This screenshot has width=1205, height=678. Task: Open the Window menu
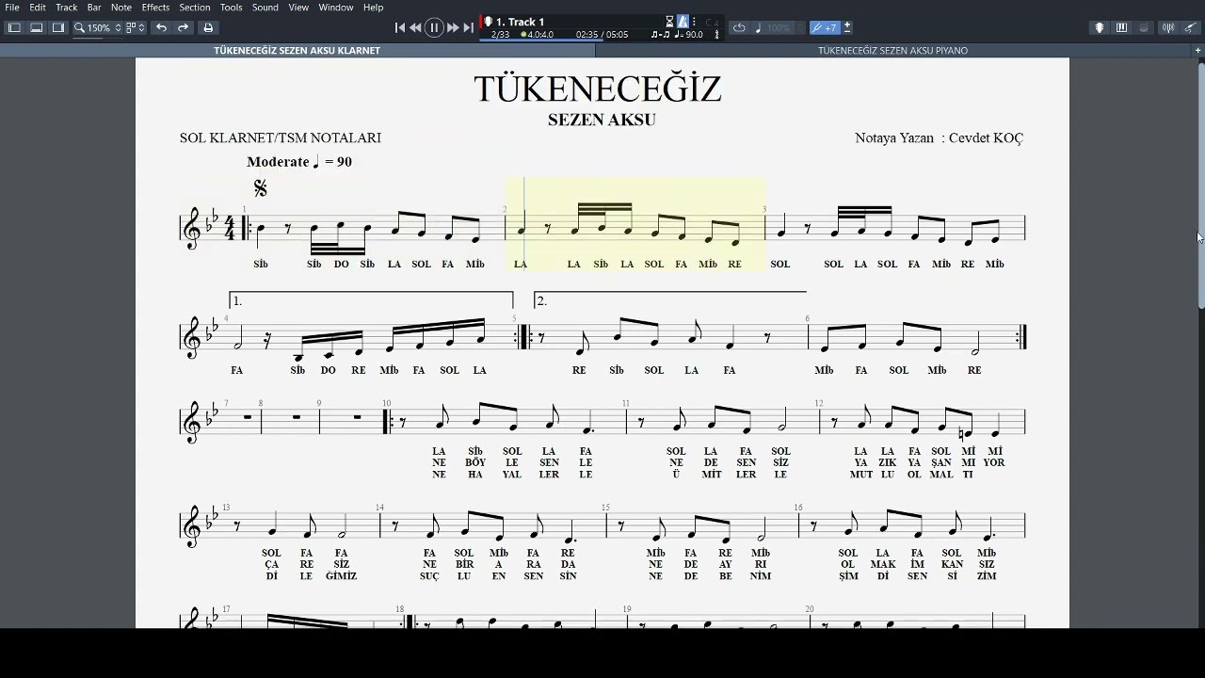(x=336, y=8)
